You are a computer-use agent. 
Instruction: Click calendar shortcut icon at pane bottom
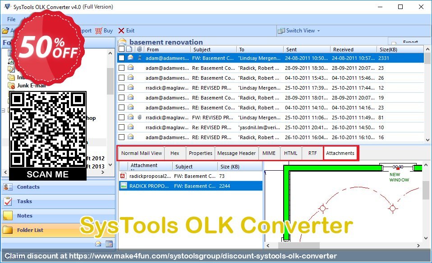(109, 244)
